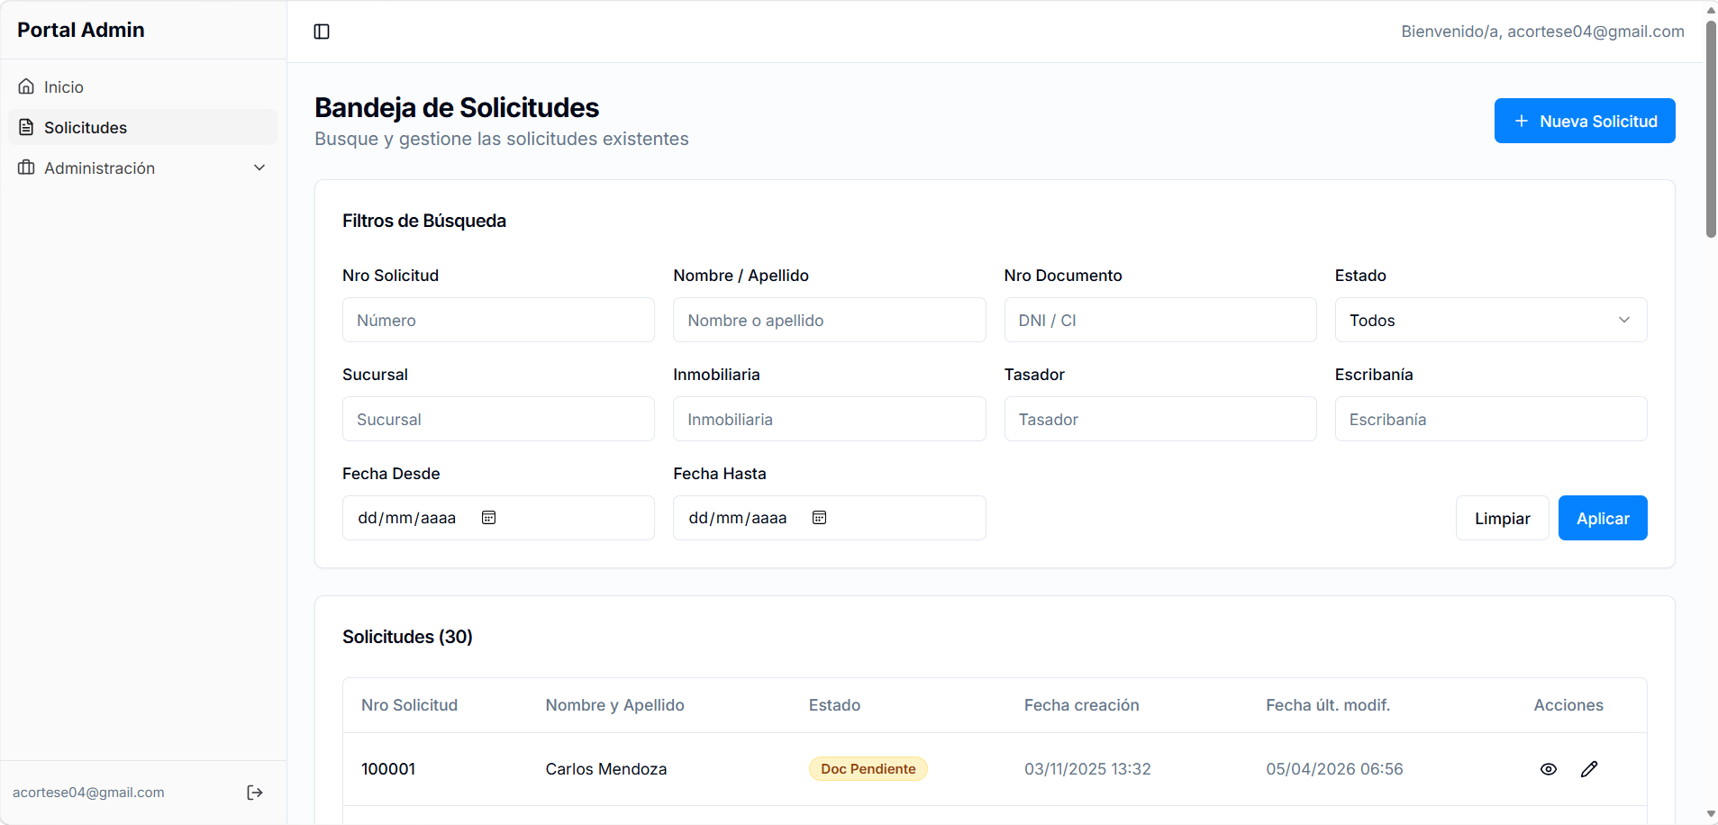Open the Estado dropdown showing Todos
1718x825 pixels.
pos(1489,320)
